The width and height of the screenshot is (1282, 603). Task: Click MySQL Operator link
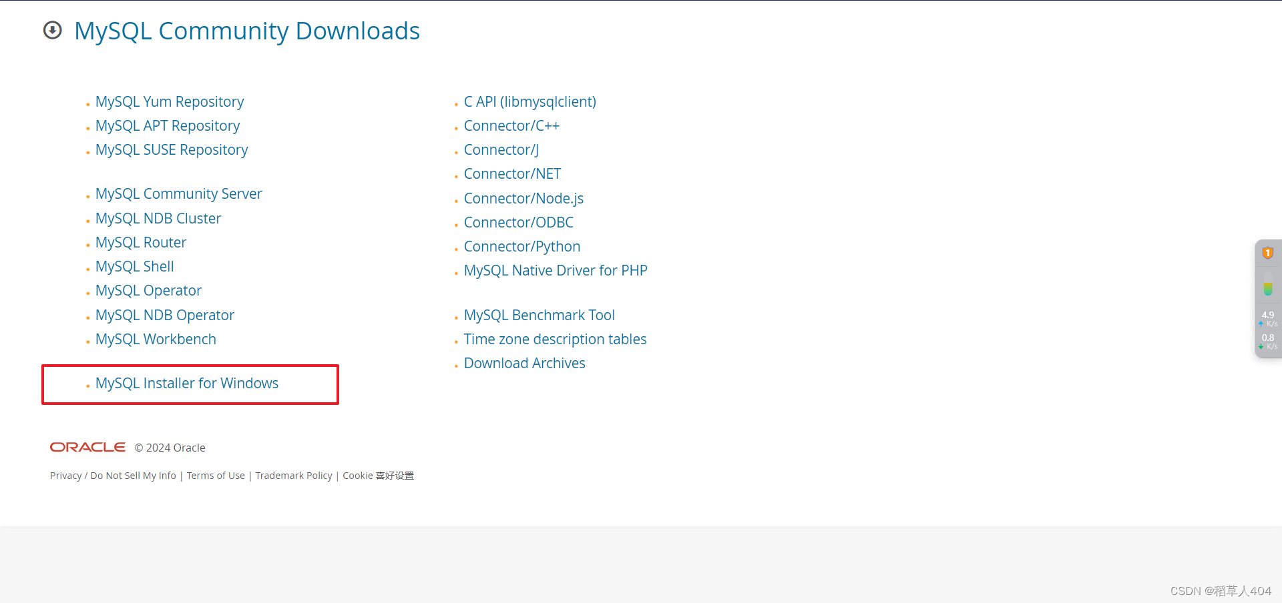click(x=148, y=291)
